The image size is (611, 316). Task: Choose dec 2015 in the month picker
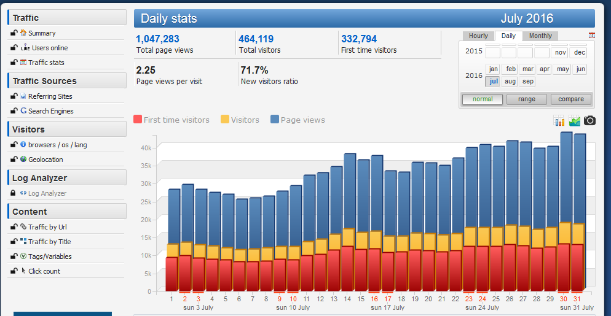click(x=580, y=53)
